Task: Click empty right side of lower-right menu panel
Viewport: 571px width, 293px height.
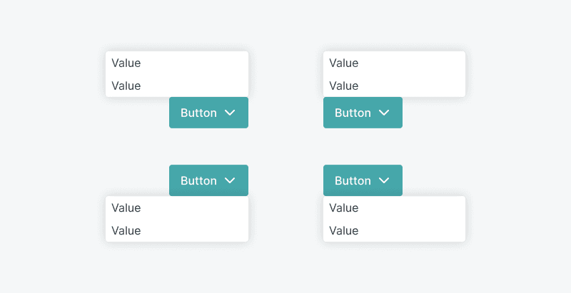Action: coord(432,220)
